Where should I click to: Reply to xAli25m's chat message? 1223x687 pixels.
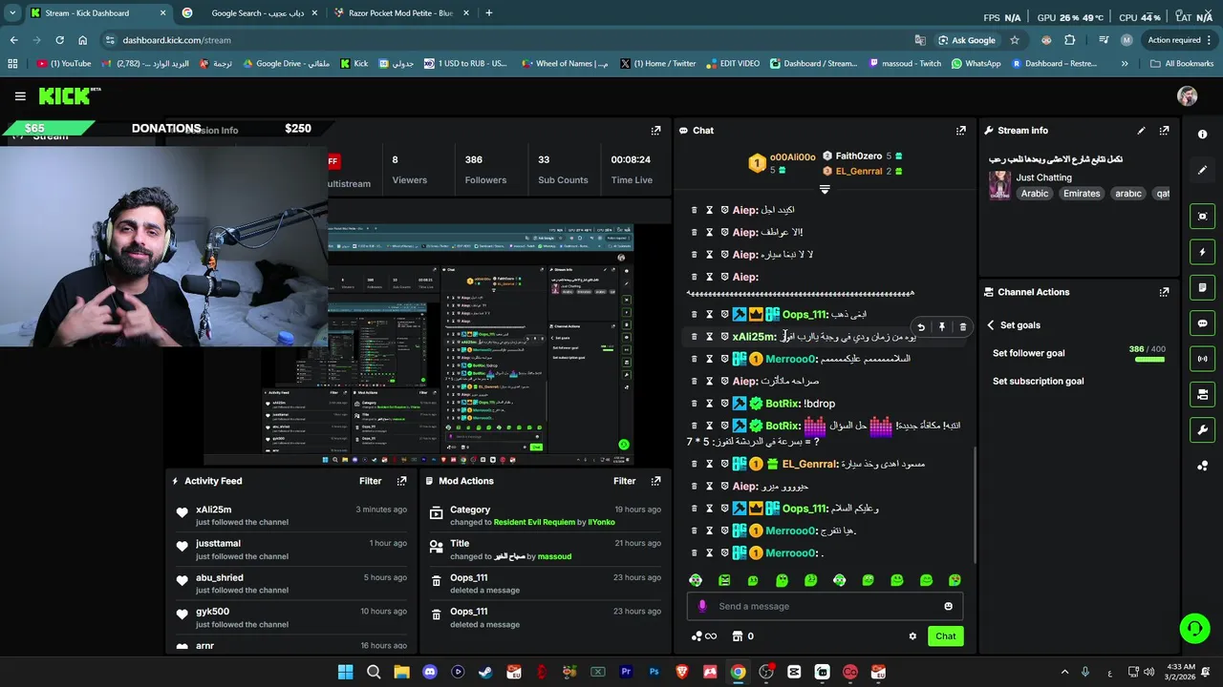coord(921,327)
